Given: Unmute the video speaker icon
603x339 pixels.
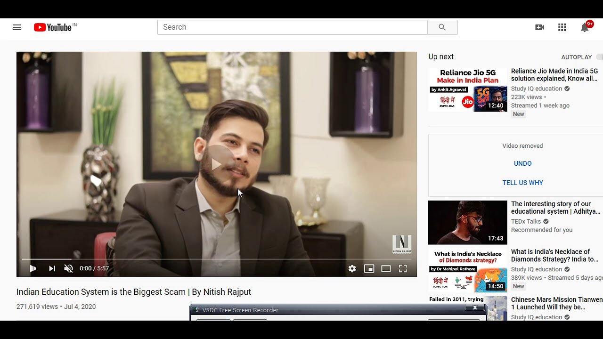Looking at the screenshot, I should pyautogui.click(x=69, y=268).
